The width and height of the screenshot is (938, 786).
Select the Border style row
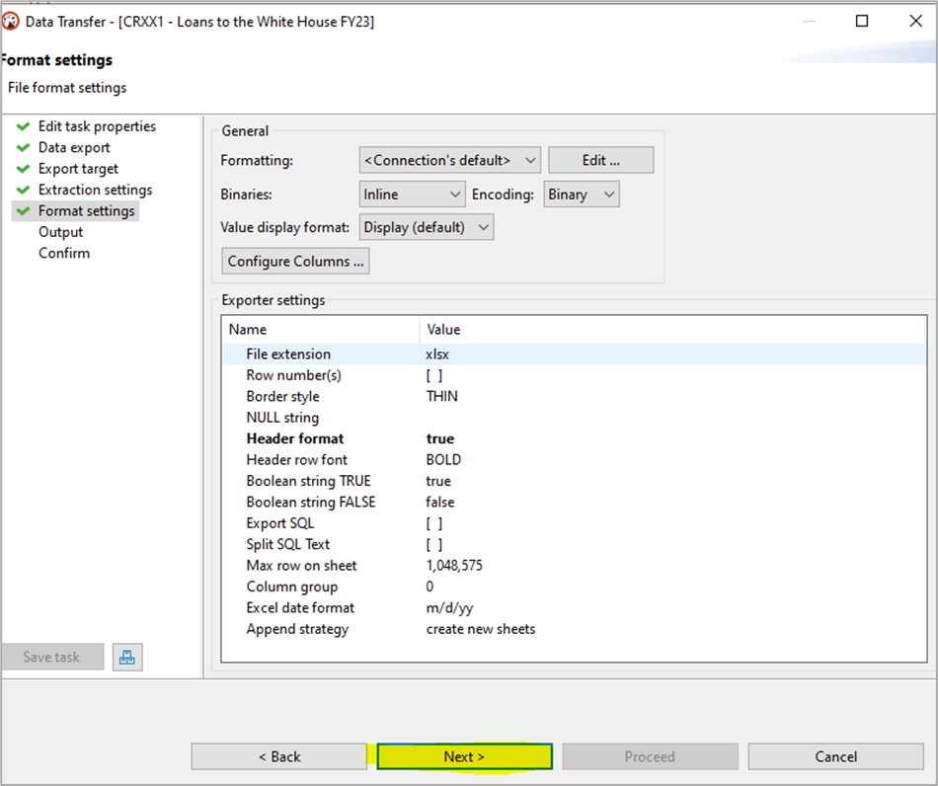coord(575,397)
